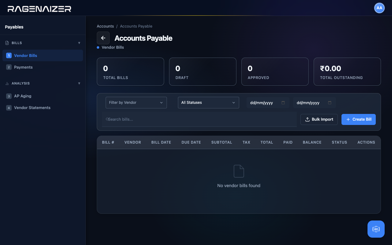Click the DUE DATE column header
The height and width of the screenshot is (245, 392).
[x=191, y=142]
